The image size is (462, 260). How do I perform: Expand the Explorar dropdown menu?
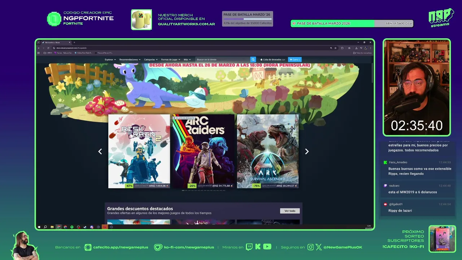tap(110, 60)
